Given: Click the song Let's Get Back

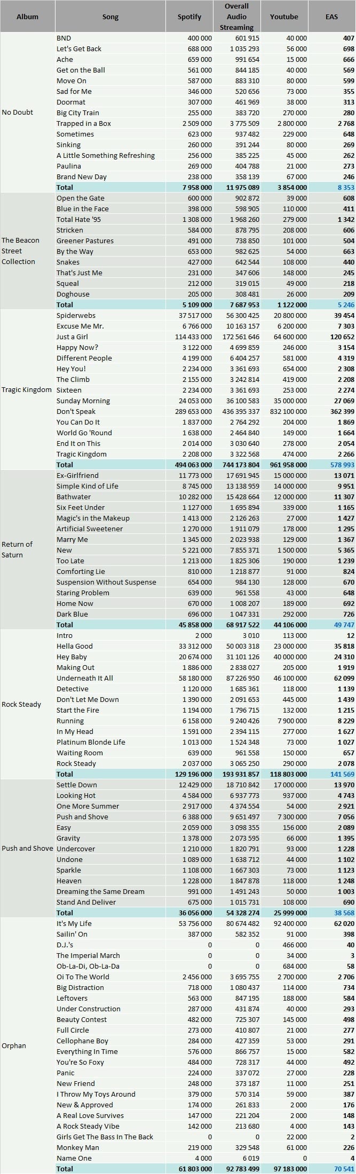Looking at the screenshot, I should (x=79, y=49).
